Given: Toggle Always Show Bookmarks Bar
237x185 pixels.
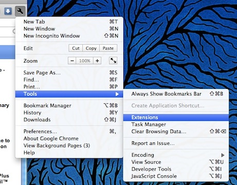Looking at the screenshot, I should pos(176,94).
